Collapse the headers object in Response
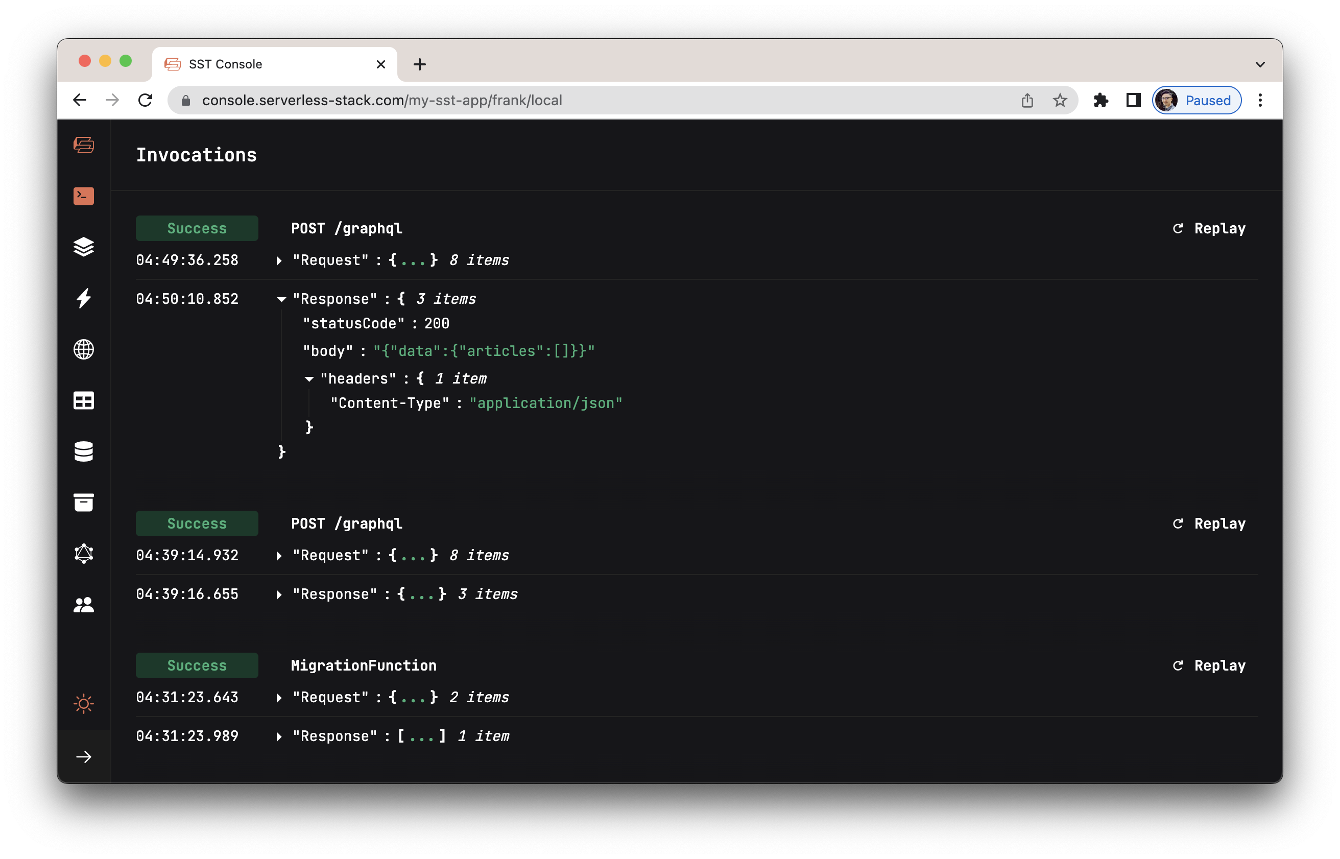Image resolution: width=1340 pixels, height=859 pixels. (309, 379)
